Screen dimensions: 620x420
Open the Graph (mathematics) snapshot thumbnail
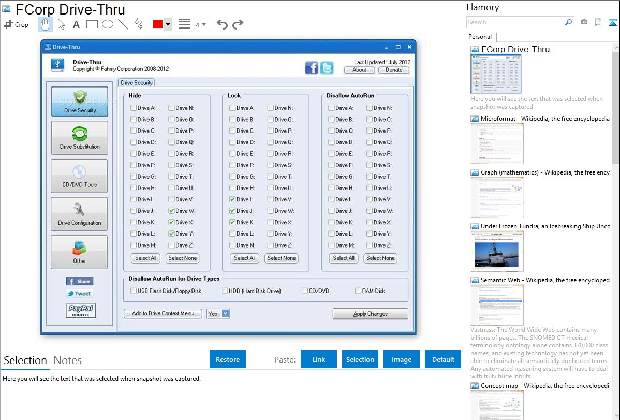[x=497, y=197]
